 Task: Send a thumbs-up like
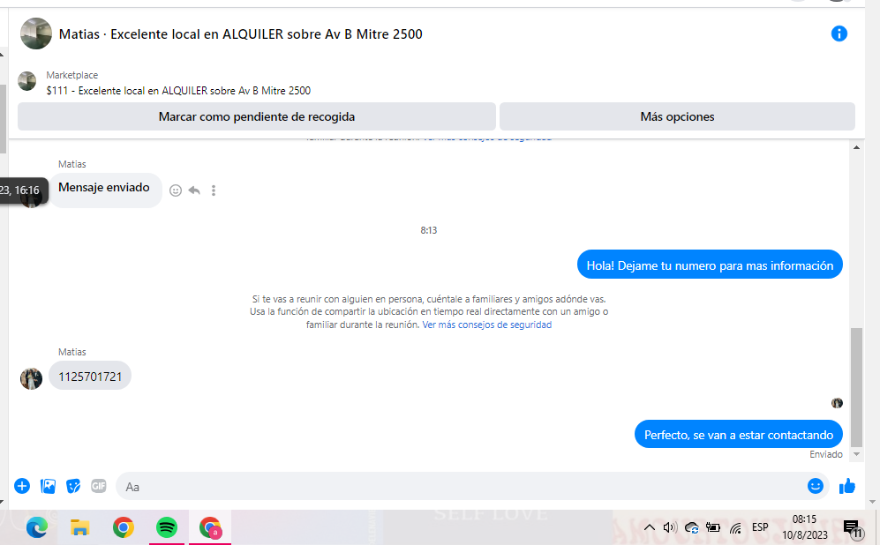[x=847, y=486]
